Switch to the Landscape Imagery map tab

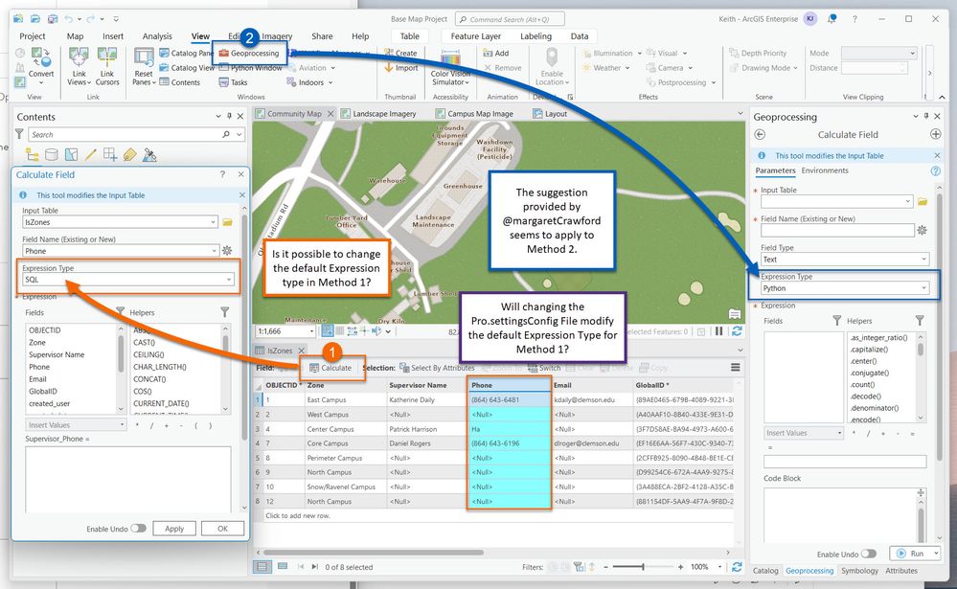coord(378,114)
